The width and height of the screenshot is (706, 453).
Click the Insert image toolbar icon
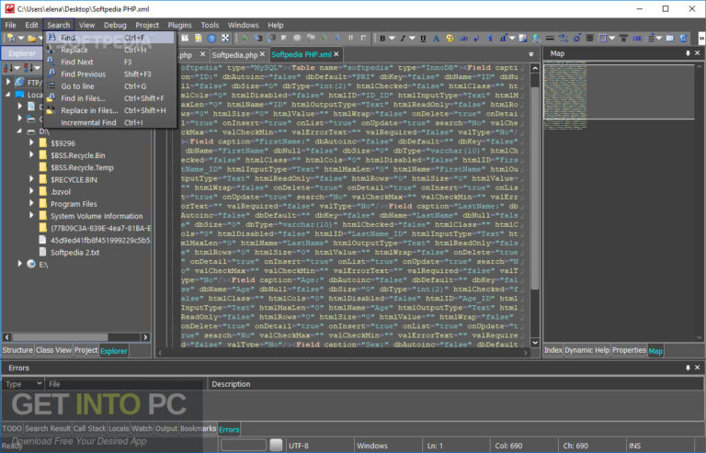tap(523, 39)
